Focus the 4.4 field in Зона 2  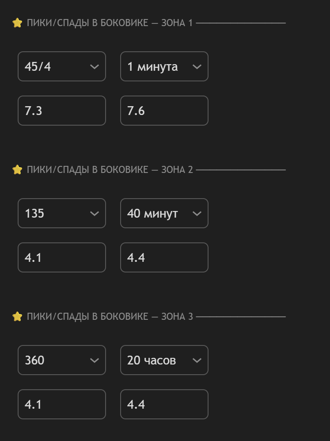pos(164,257)
